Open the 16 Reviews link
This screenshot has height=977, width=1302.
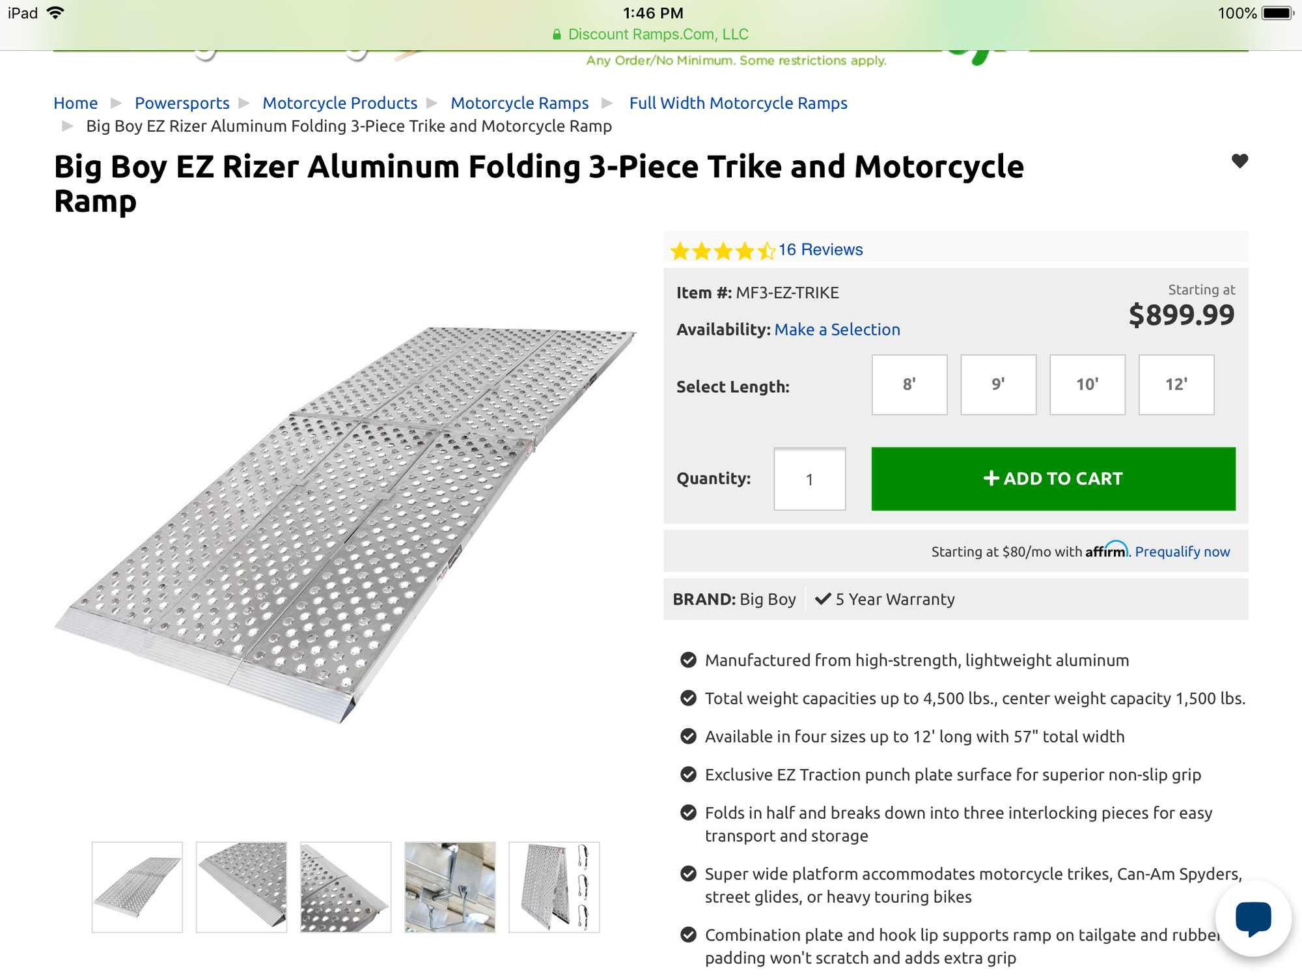coord(820,249)
